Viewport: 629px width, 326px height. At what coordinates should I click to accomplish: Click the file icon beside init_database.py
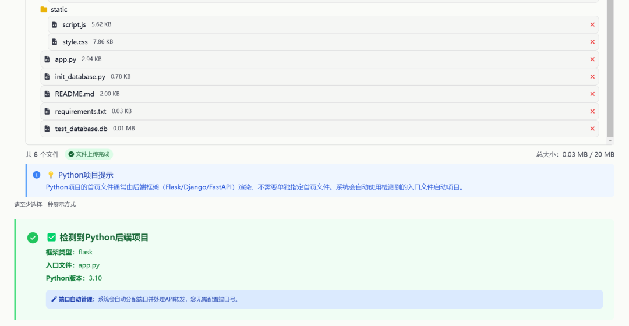coord(47,77)
